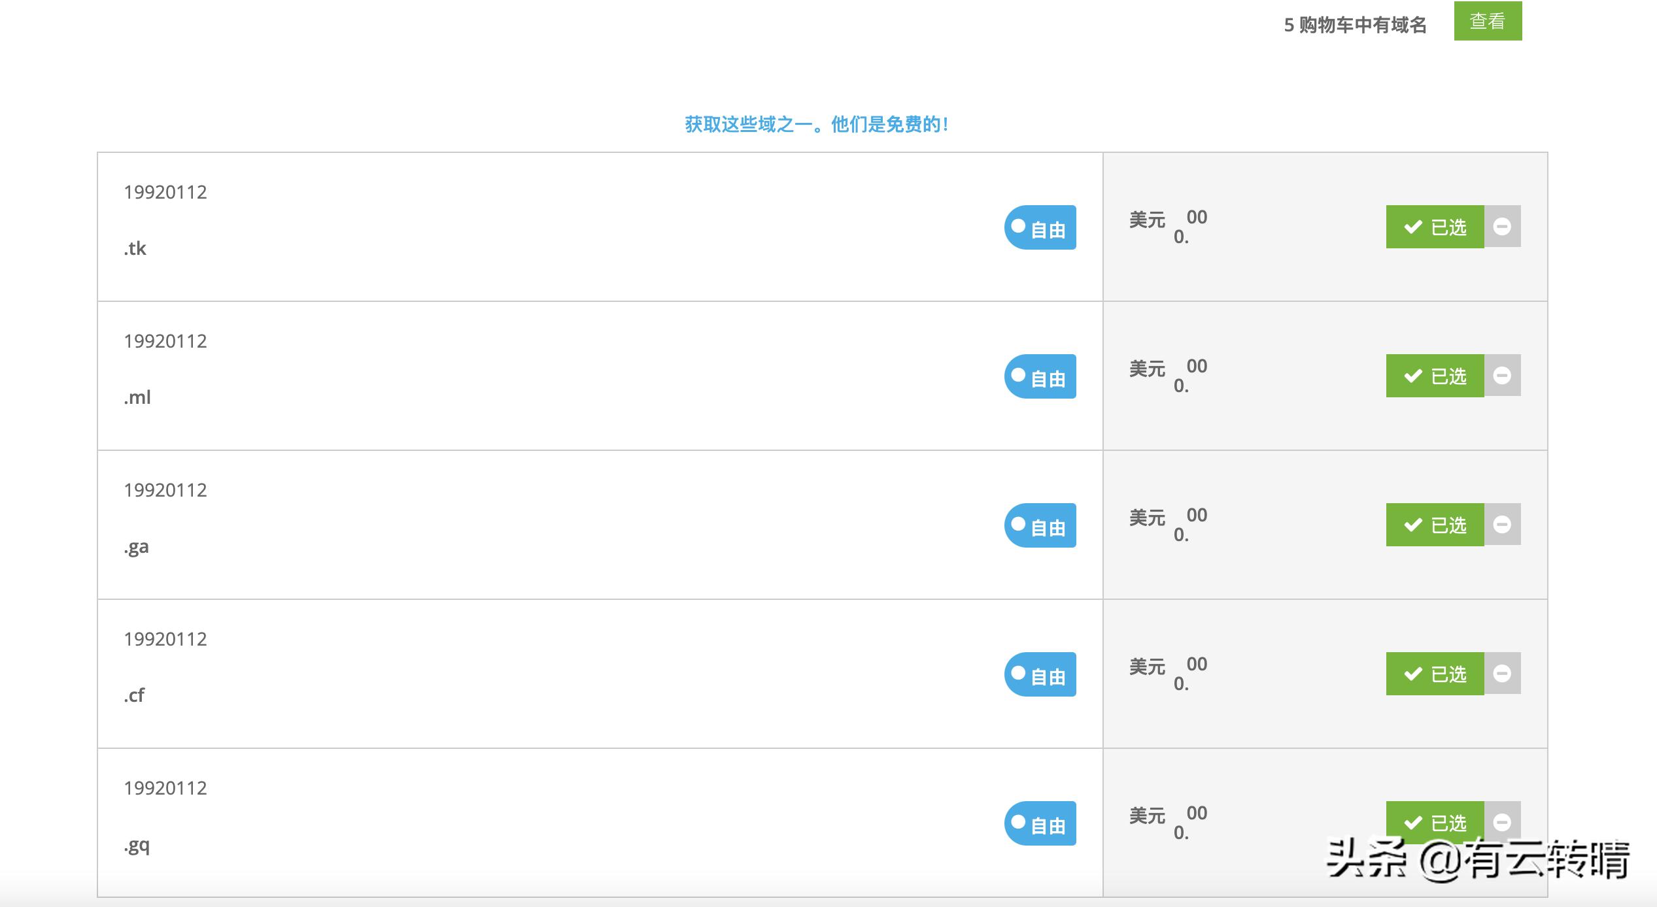The height and width of the screenshot is (907, 1657).
Task: Remove the .ml domain using minus icon
Action: (x=1502, y=376)
